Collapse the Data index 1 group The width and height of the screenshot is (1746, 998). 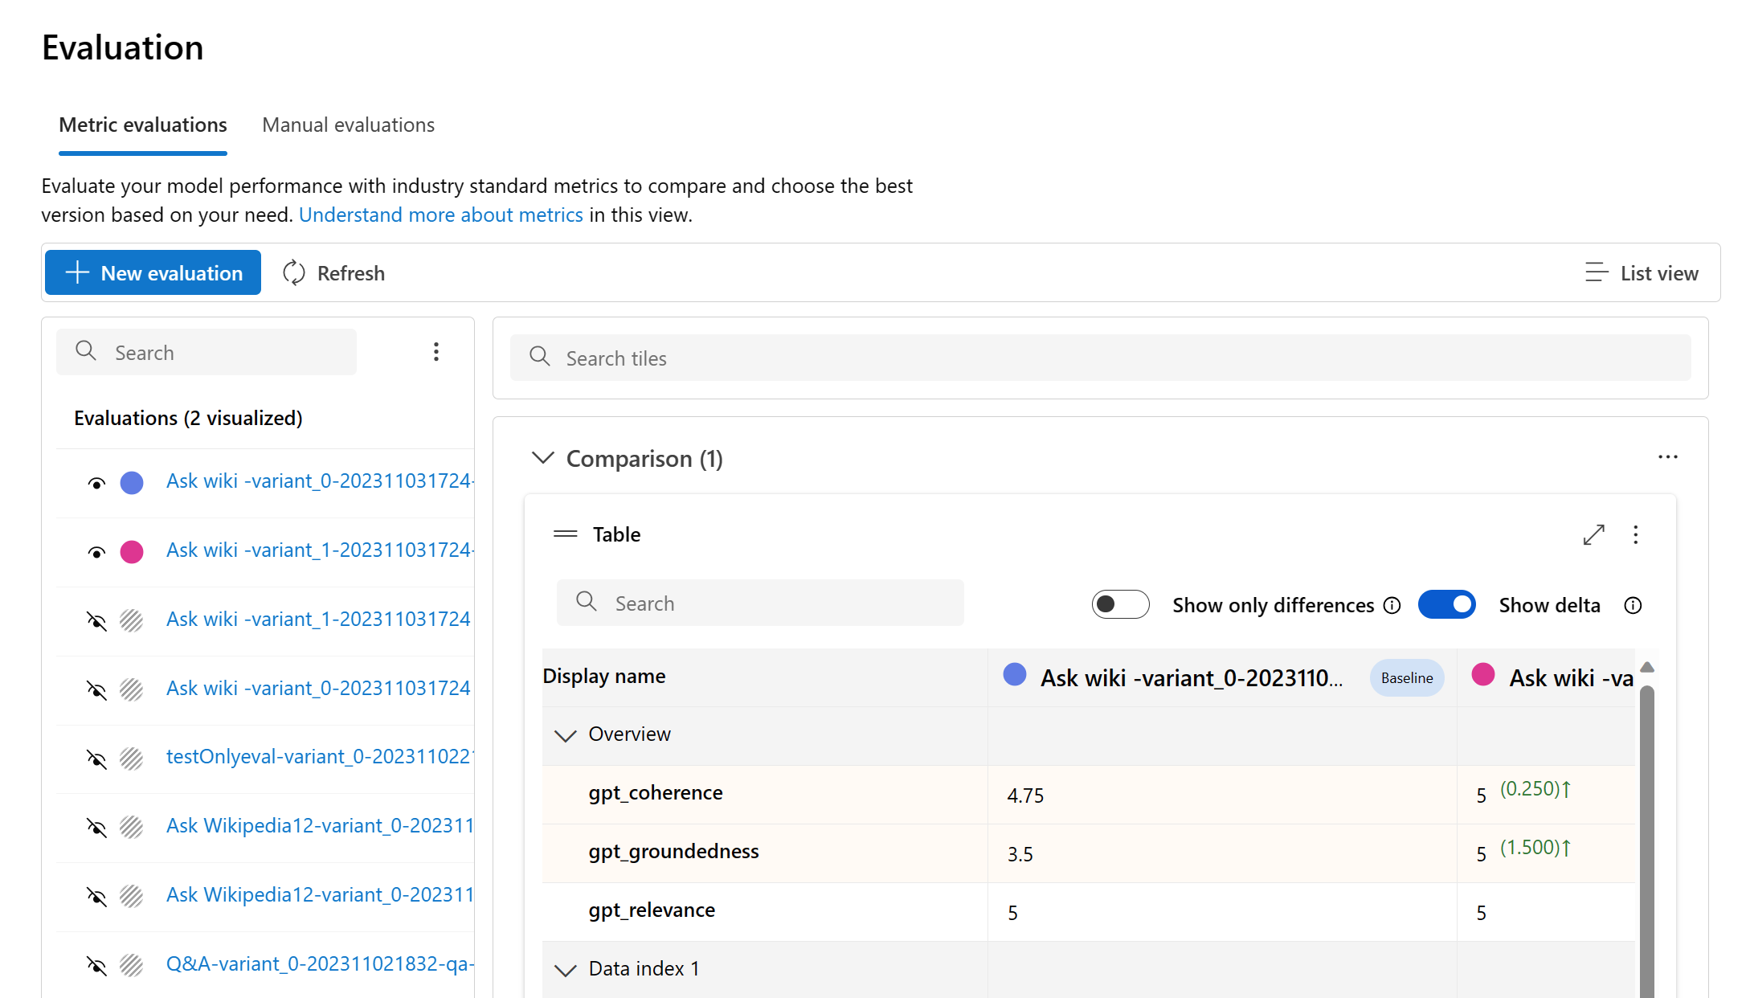(566, 970)
